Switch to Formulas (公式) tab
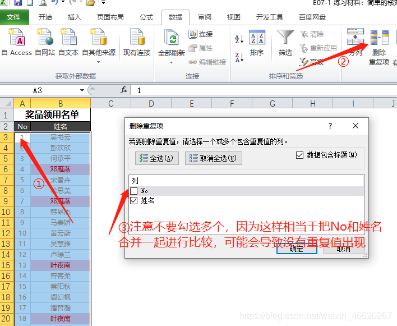397x326 pixels. click(x=146, y=17)
